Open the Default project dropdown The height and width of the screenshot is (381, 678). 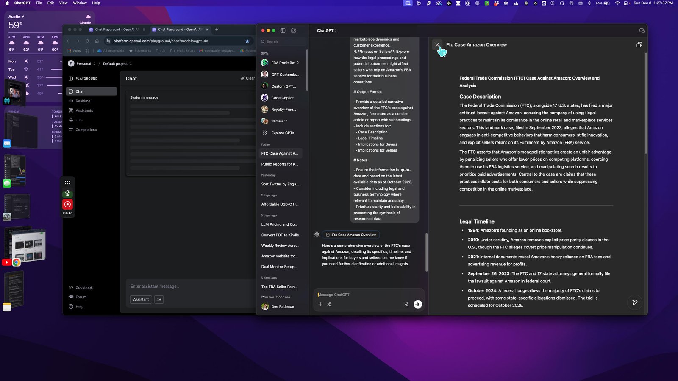[x=117, y=63]
